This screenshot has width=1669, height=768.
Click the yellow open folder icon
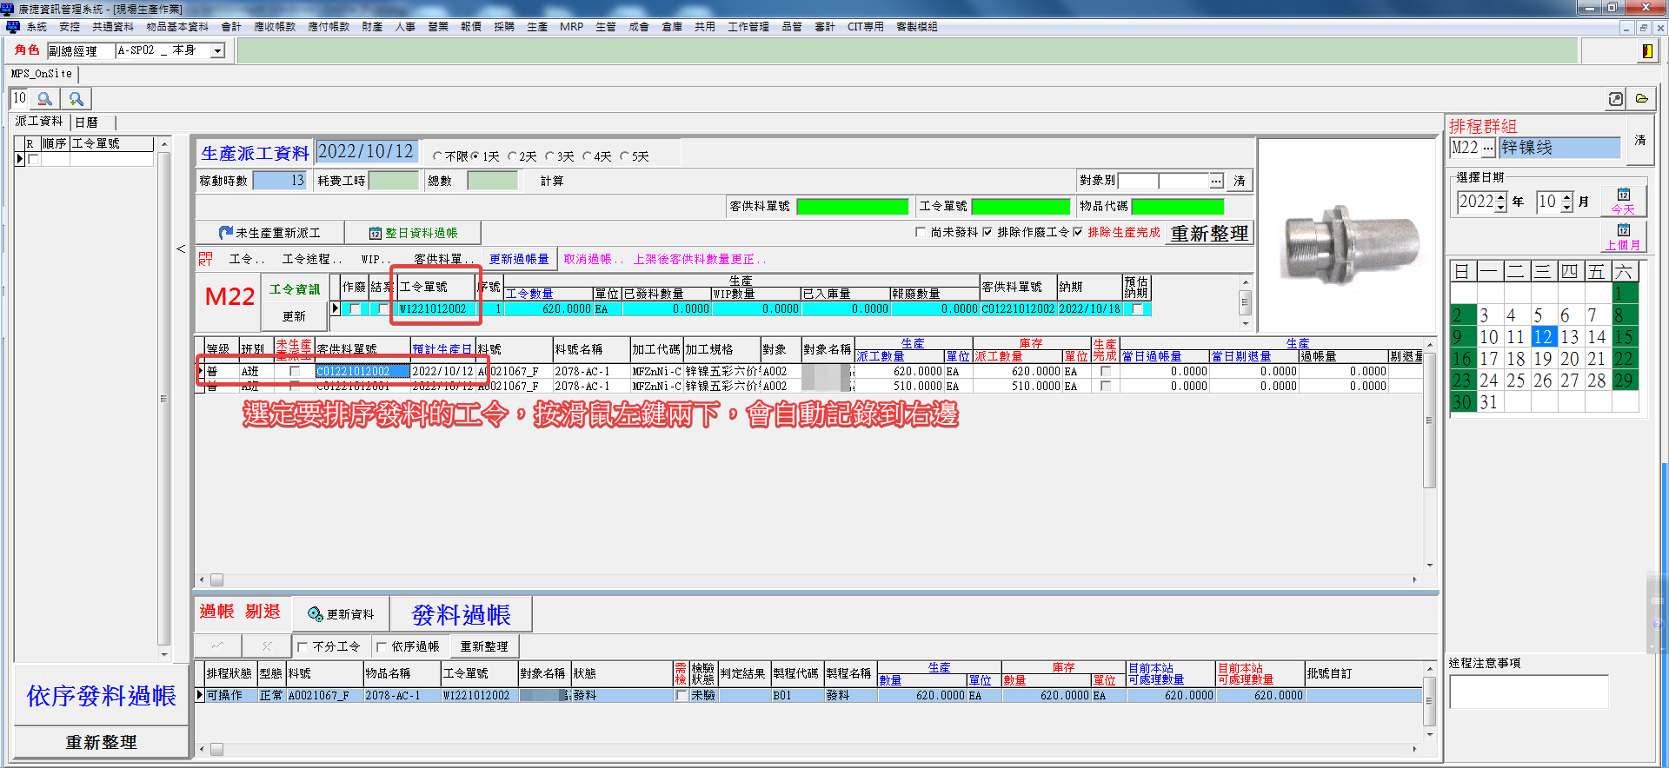pyautogui.click(x=1641, y=99)
